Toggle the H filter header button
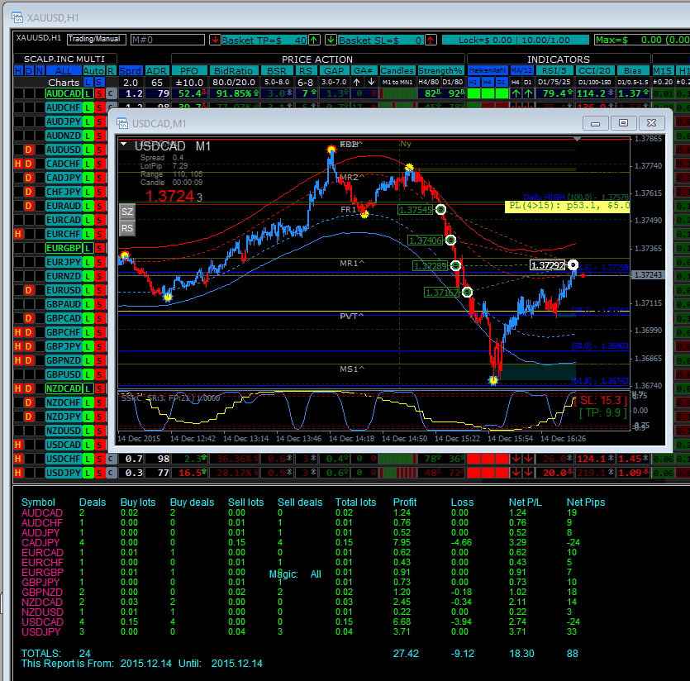The height and width of the screenshot is (681, 690). click(18, 71)
